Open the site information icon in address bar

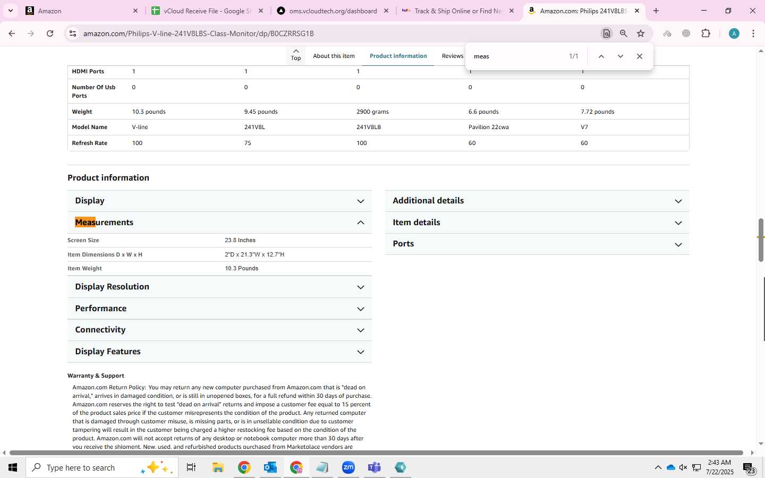tap(73, 33)
